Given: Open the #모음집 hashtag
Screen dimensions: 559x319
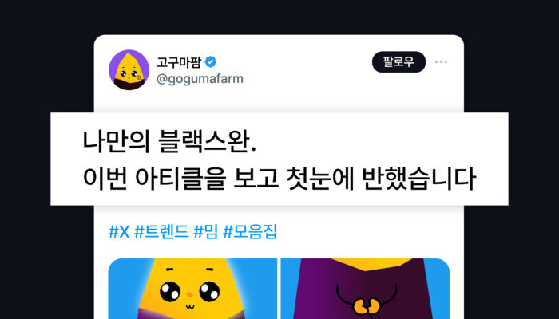Looking at the screenshot, I should [249, 232].
